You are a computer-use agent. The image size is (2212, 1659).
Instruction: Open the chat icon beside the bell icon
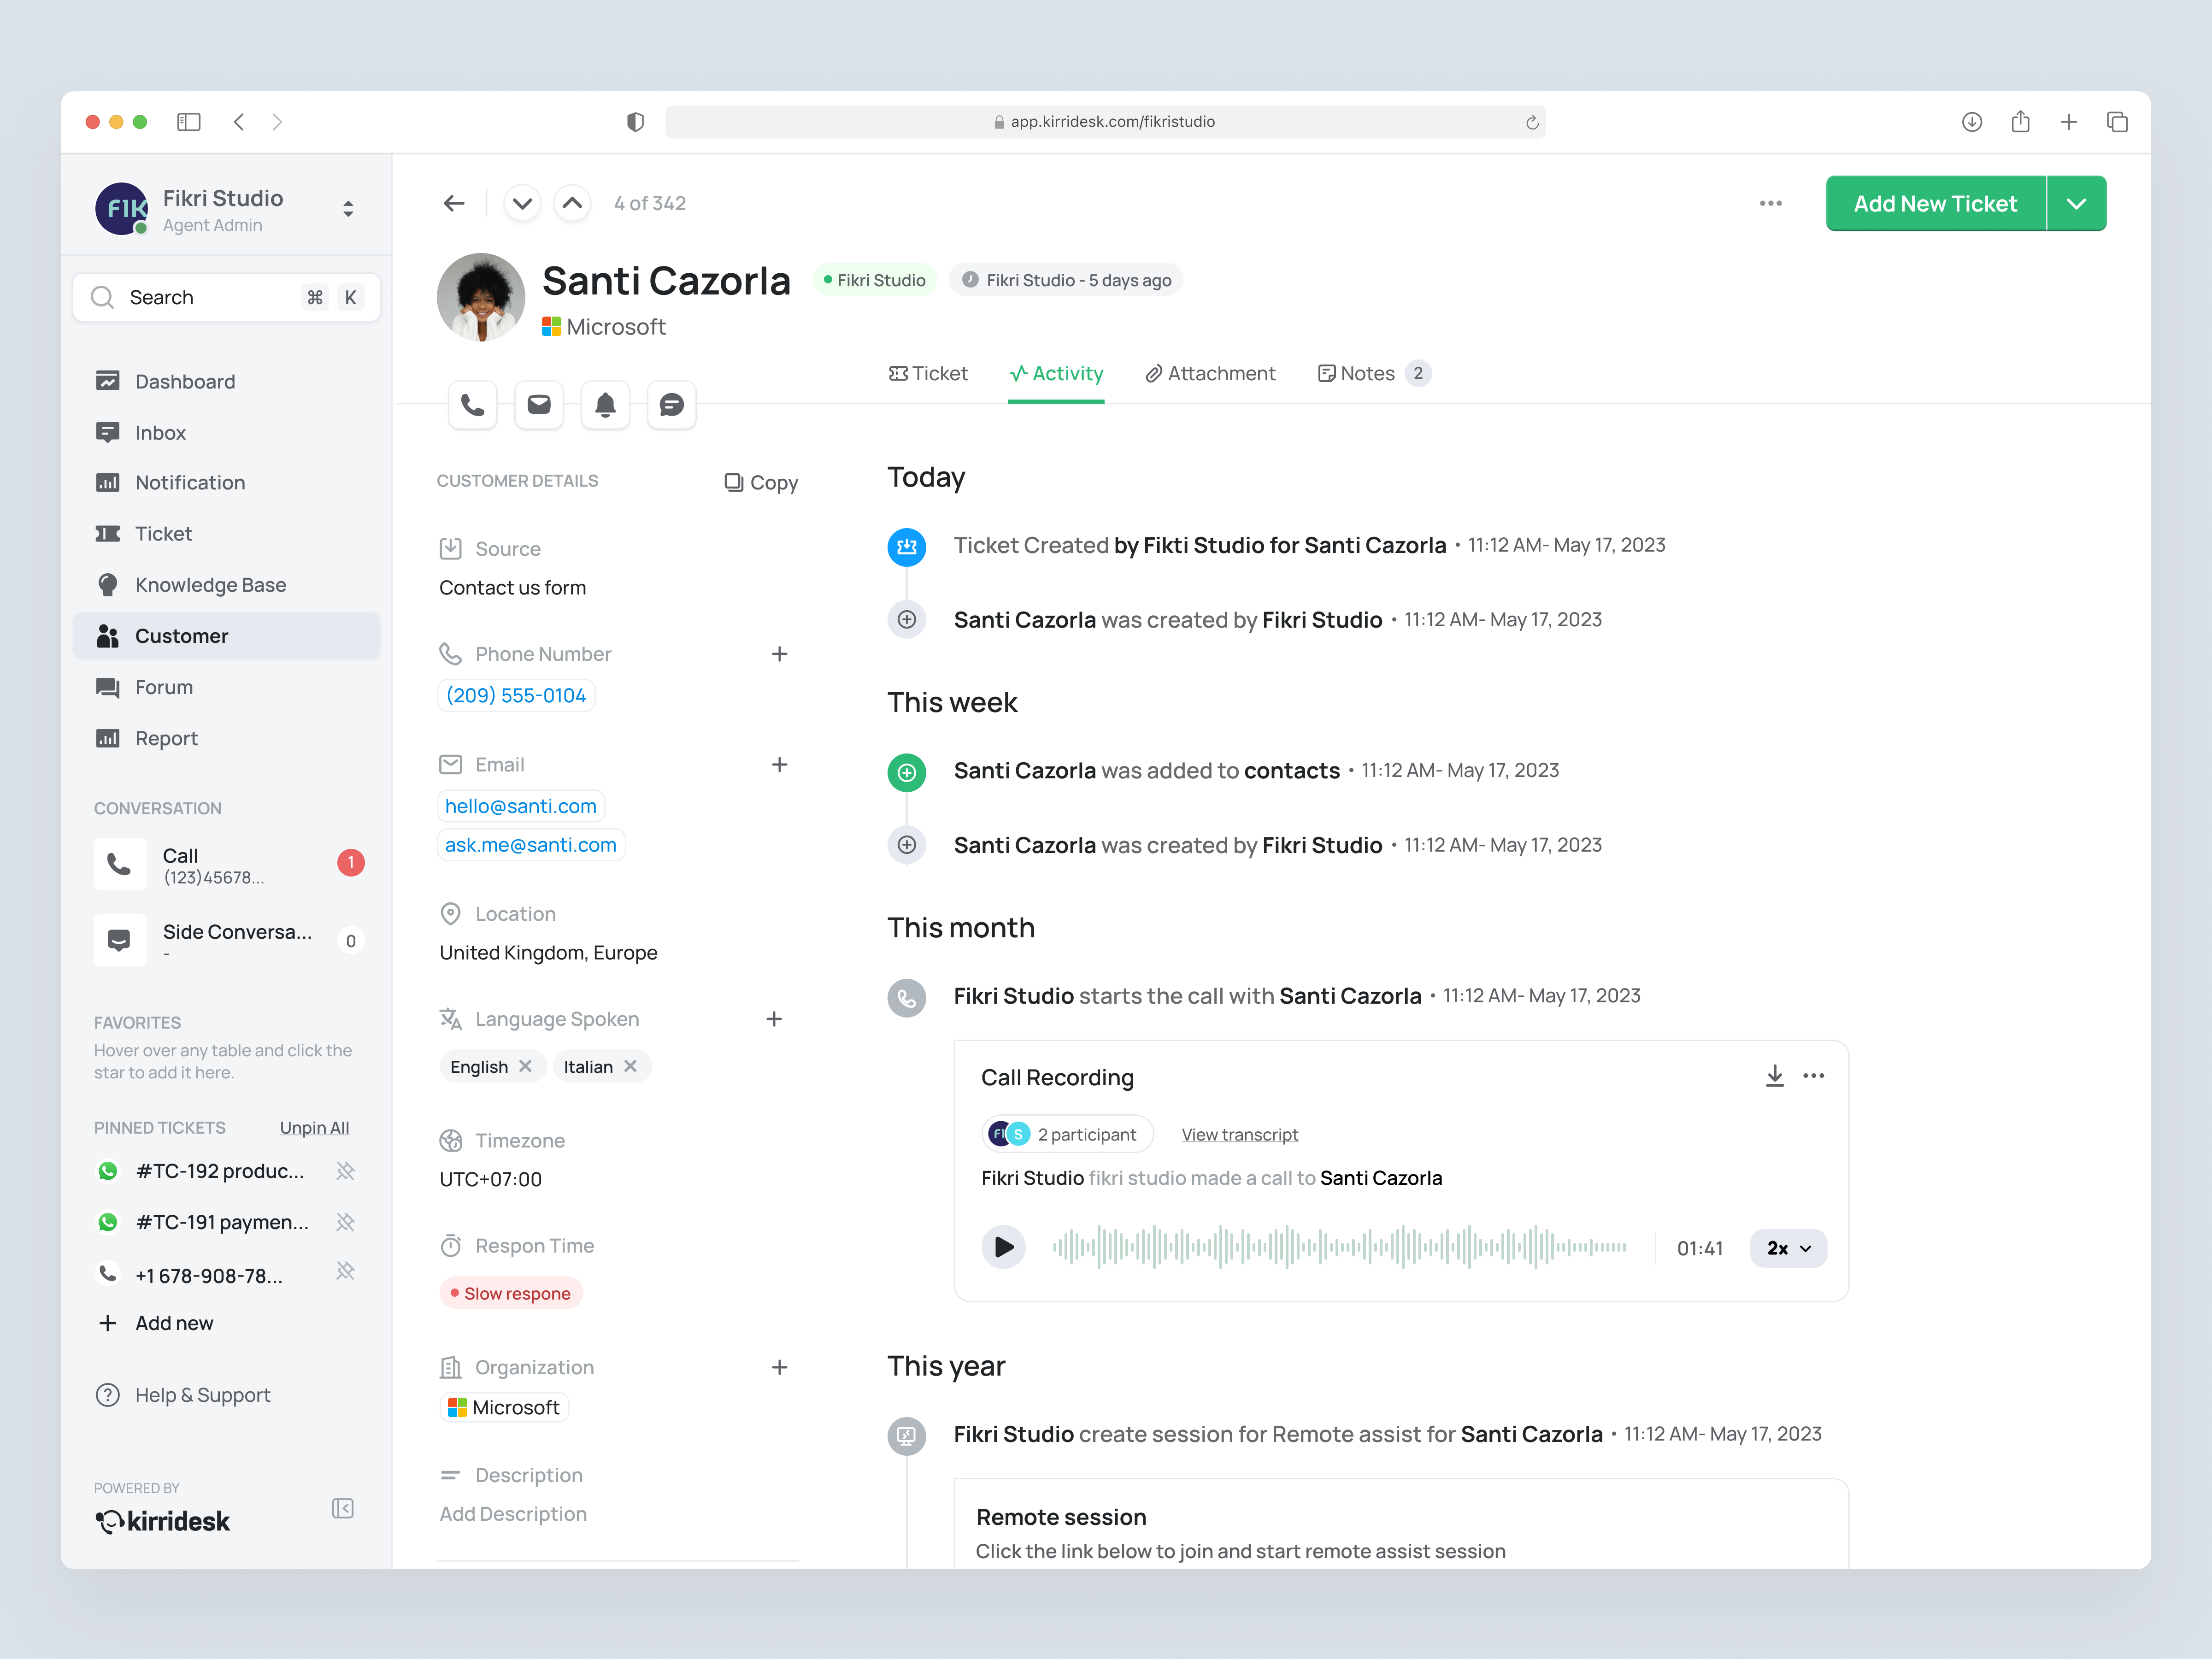(x=671, y=404)
